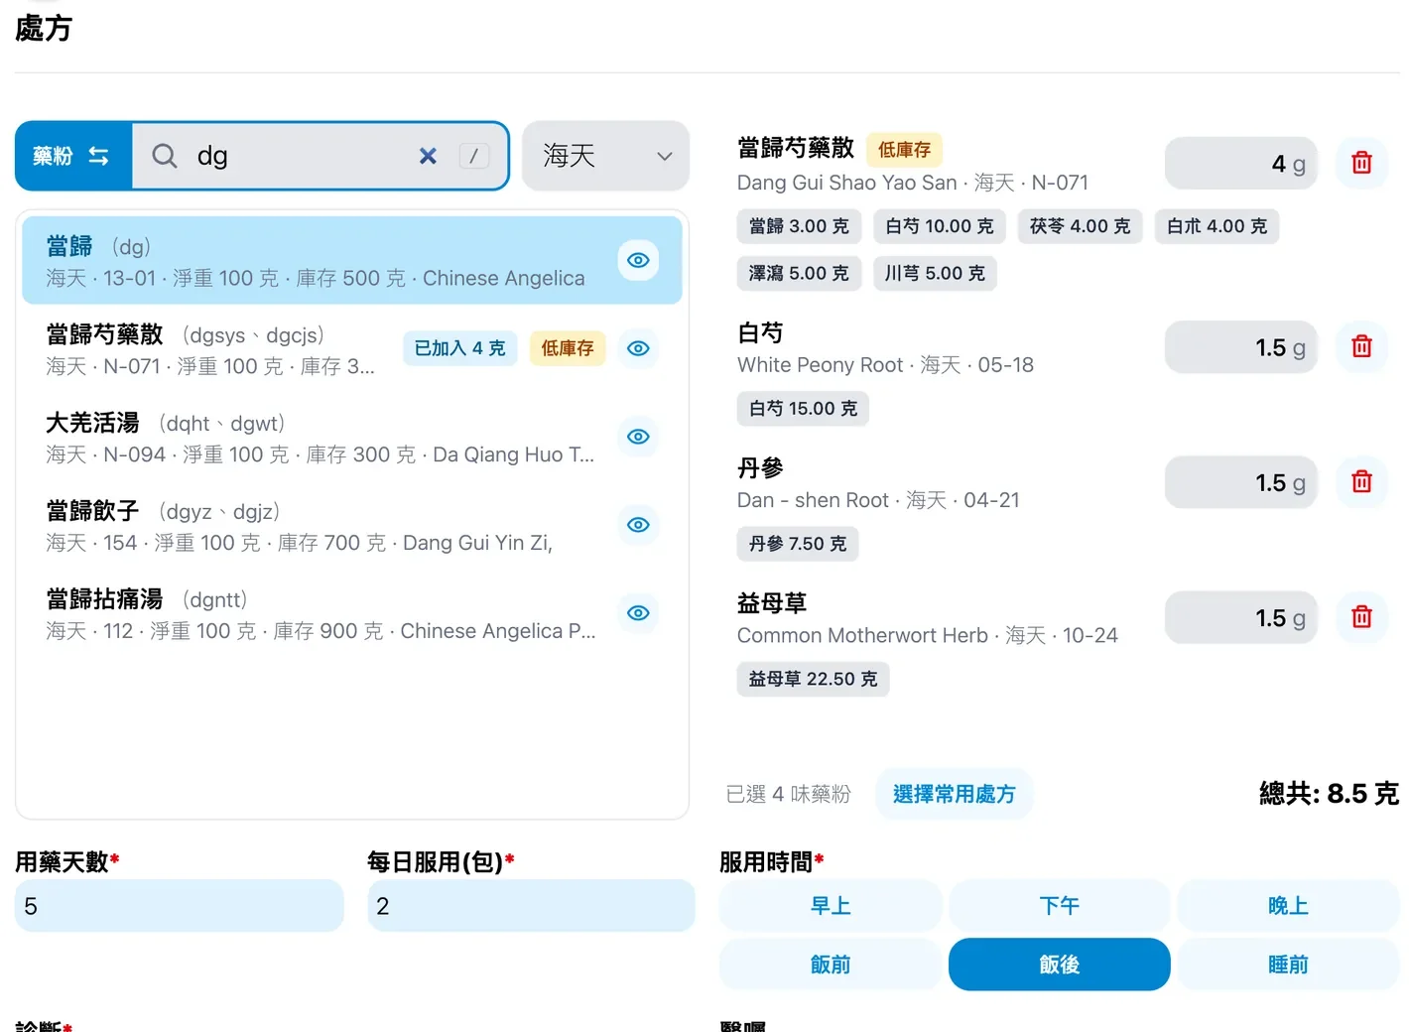Click the 茯苓 4.00 克 ingredient chip
Viewport: 1409px width, 1032px height.
tap(1081, 226)
